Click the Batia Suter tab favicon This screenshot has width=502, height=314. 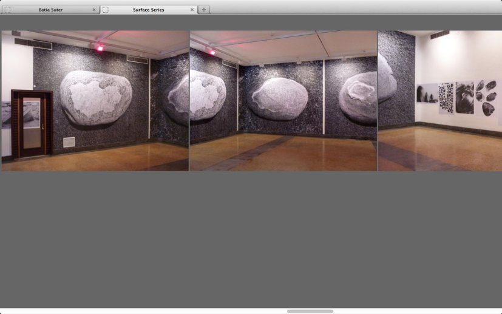pos(7,10)
